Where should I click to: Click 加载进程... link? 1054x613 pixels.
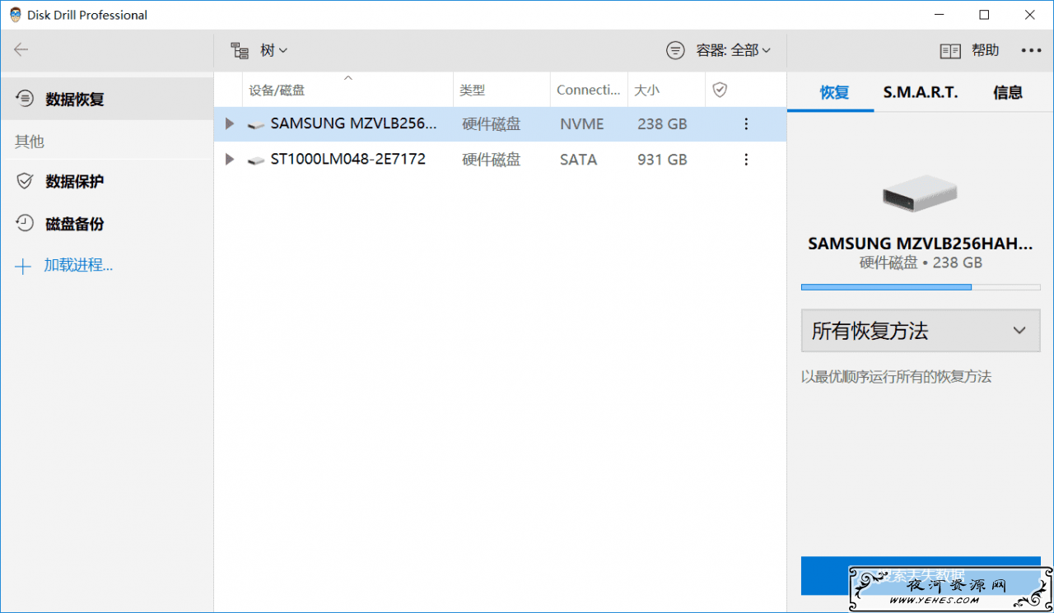click(78, 265)
